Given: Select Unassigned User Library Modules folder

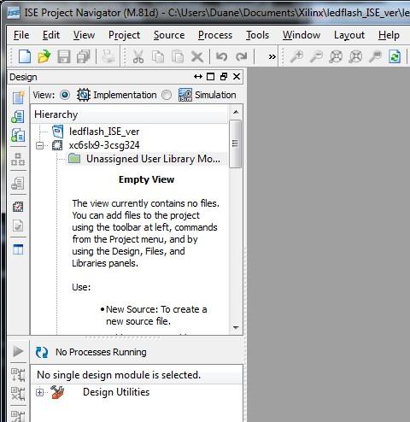Looking at the screenshot, I should pyautogui.click(x=153, y=159).
